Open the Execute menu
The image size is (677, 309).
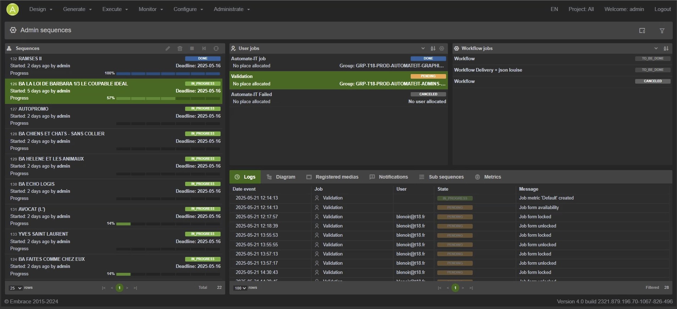pos(115,9)
